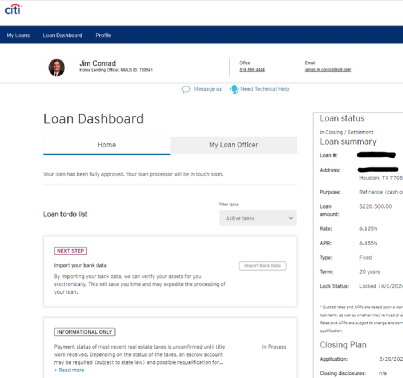Switch to the My Loan Officer tab
The height and width of the screenshot is (378, 403).
click(x=234, y=145)
